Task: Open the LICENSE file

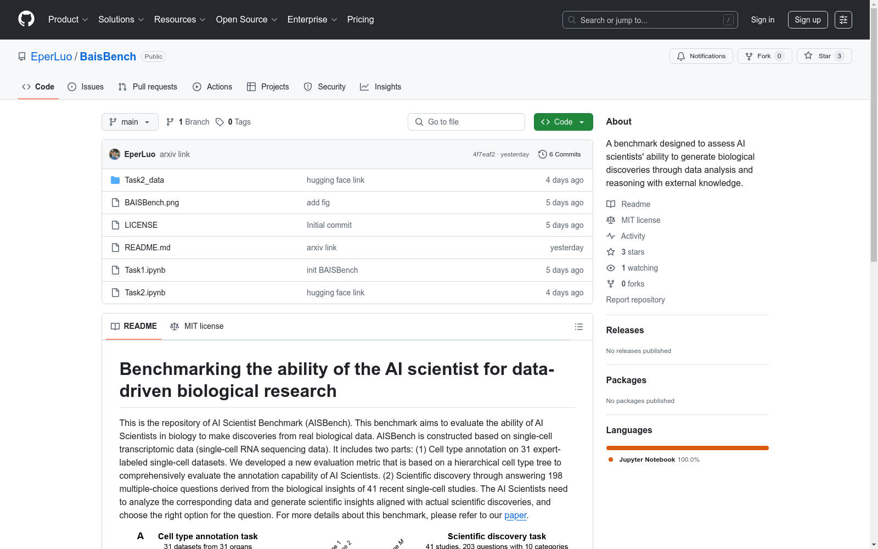Action: point(141,225)
